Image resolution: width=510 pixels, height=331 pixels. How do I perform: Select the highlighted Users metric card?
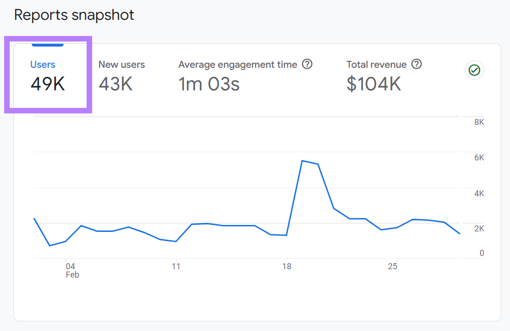pyautogui.click(x=47, y=75)
